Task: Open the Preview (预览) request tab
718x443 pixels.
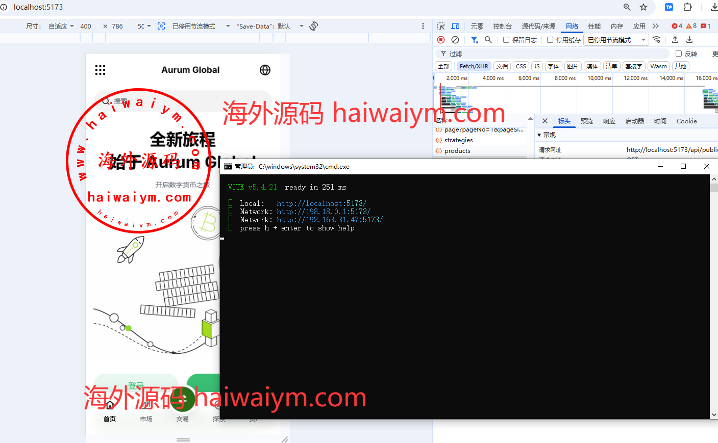Action: pos(587,121)
